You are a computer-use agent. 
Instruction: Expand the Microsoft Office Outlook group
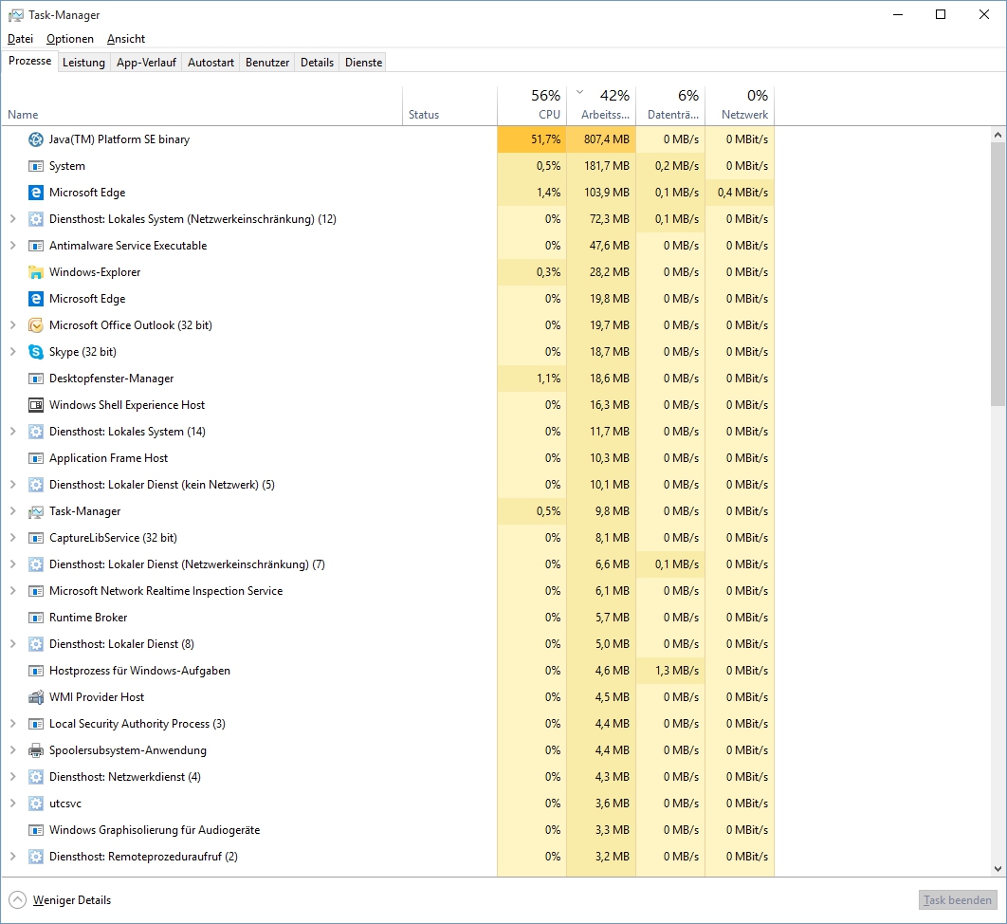coord(13,325)
